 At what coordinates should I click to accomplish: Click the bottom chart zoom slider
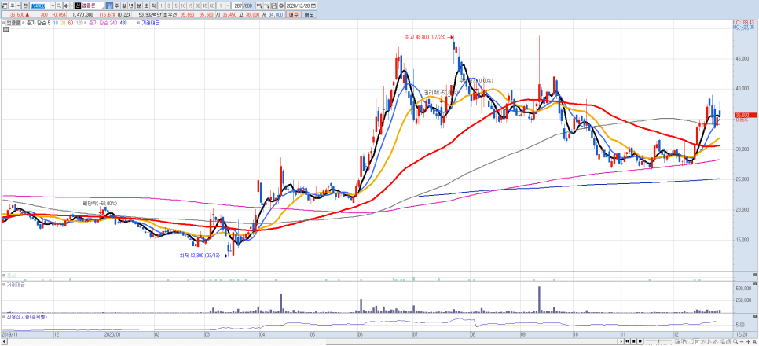[658, 341]
